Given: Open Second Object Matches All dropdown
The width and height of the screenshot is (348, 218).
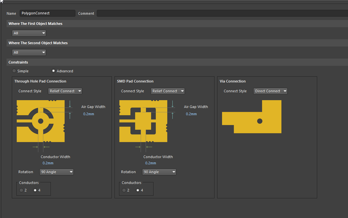Looking at the screenshot, I should (29, 52).
